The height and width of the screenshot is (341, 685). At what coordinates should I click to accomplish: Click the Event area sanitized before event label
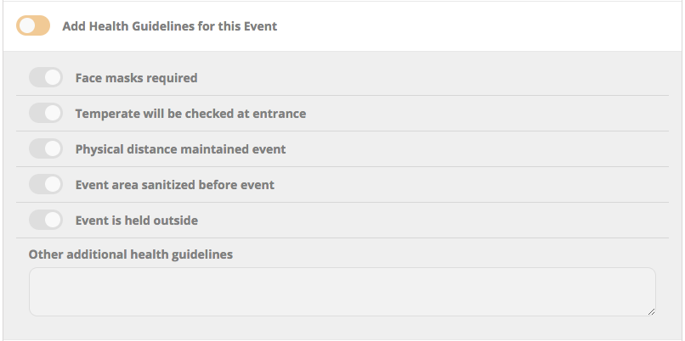[x=174, y=185]
